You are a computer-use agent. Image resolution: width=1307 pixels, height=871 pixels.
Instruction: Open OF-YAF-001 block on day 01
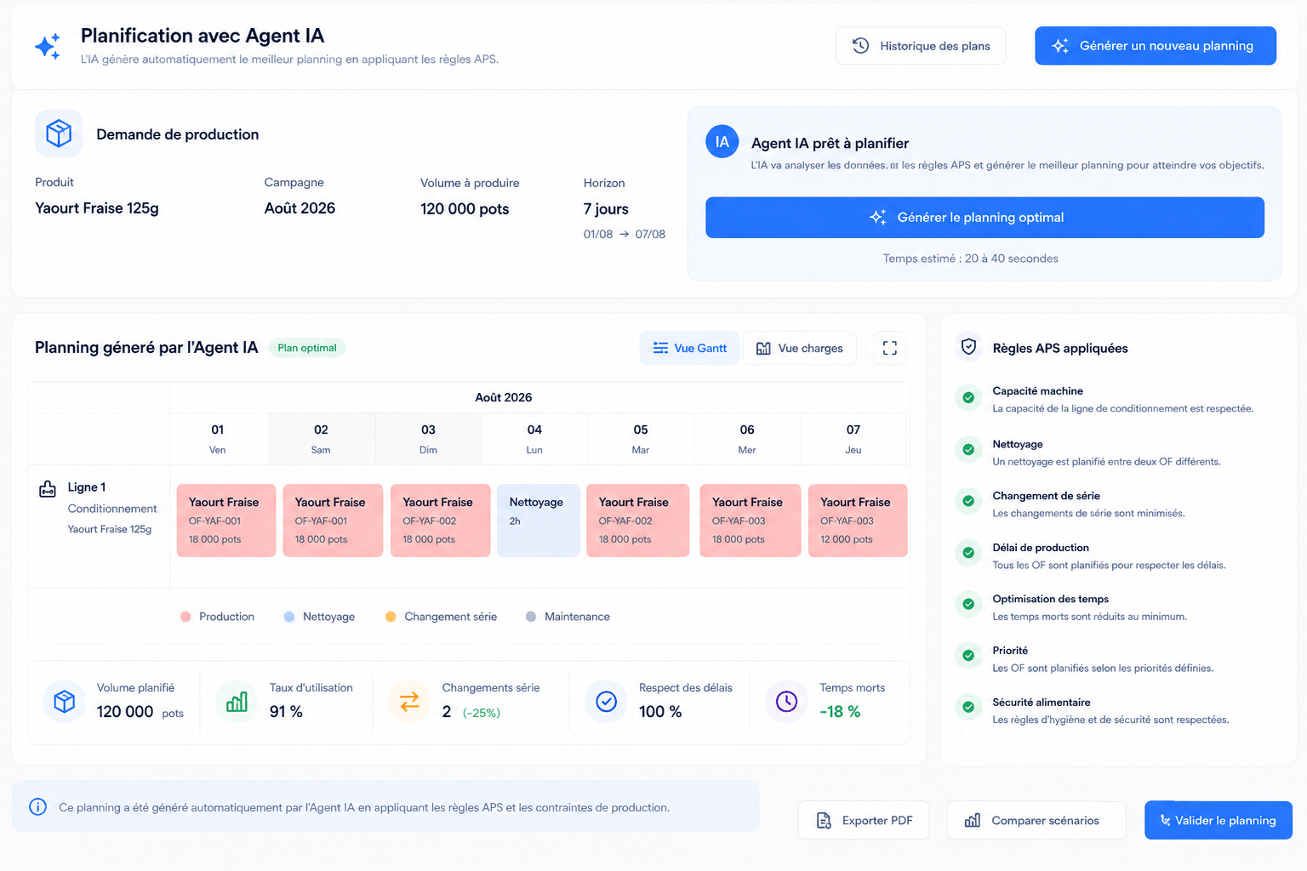click(226, 521)
